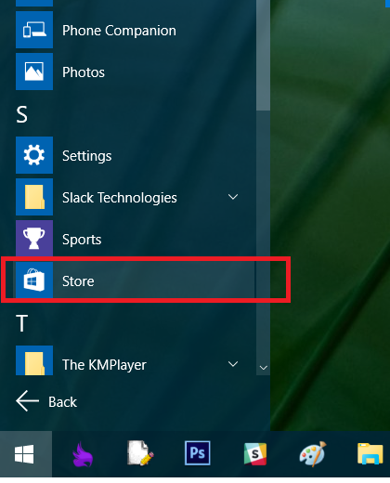Open Slack from the taskbar
Screen dimensions: 390x483
pyautogui.click(x=255, y=454)
